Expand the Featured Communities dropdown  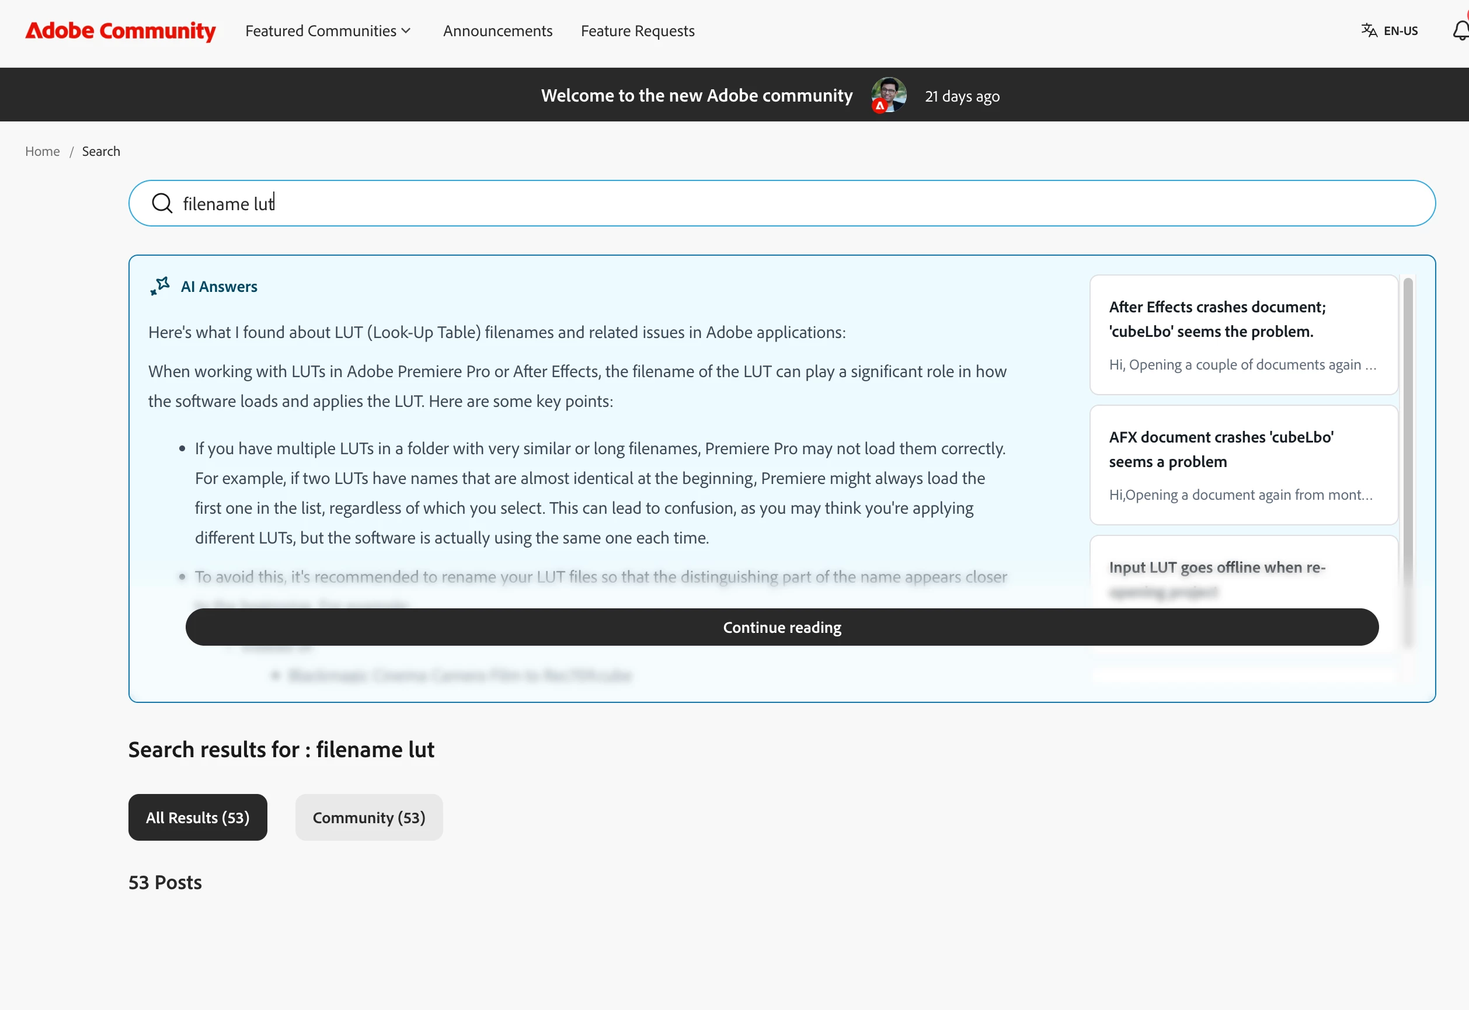click(328, 31)
